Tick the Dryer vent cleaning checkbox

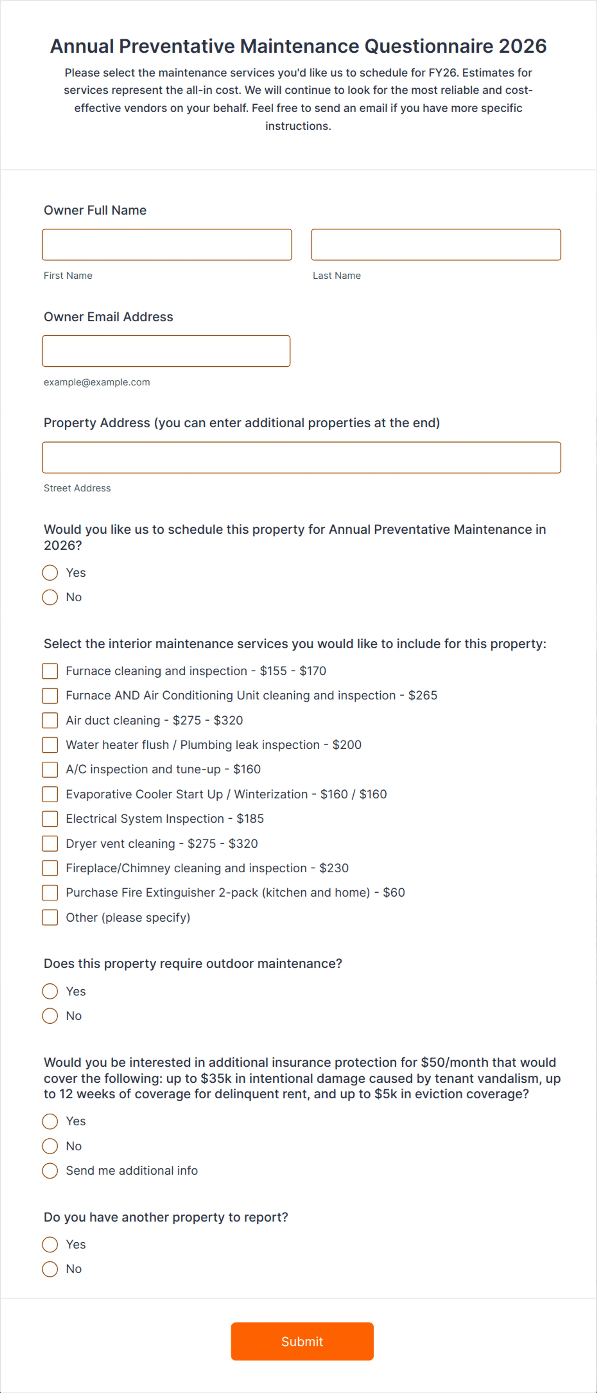click(50, 844)
